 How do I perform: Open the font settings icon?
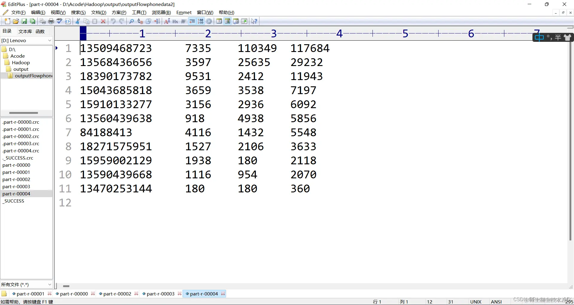[x=167, y=21]
